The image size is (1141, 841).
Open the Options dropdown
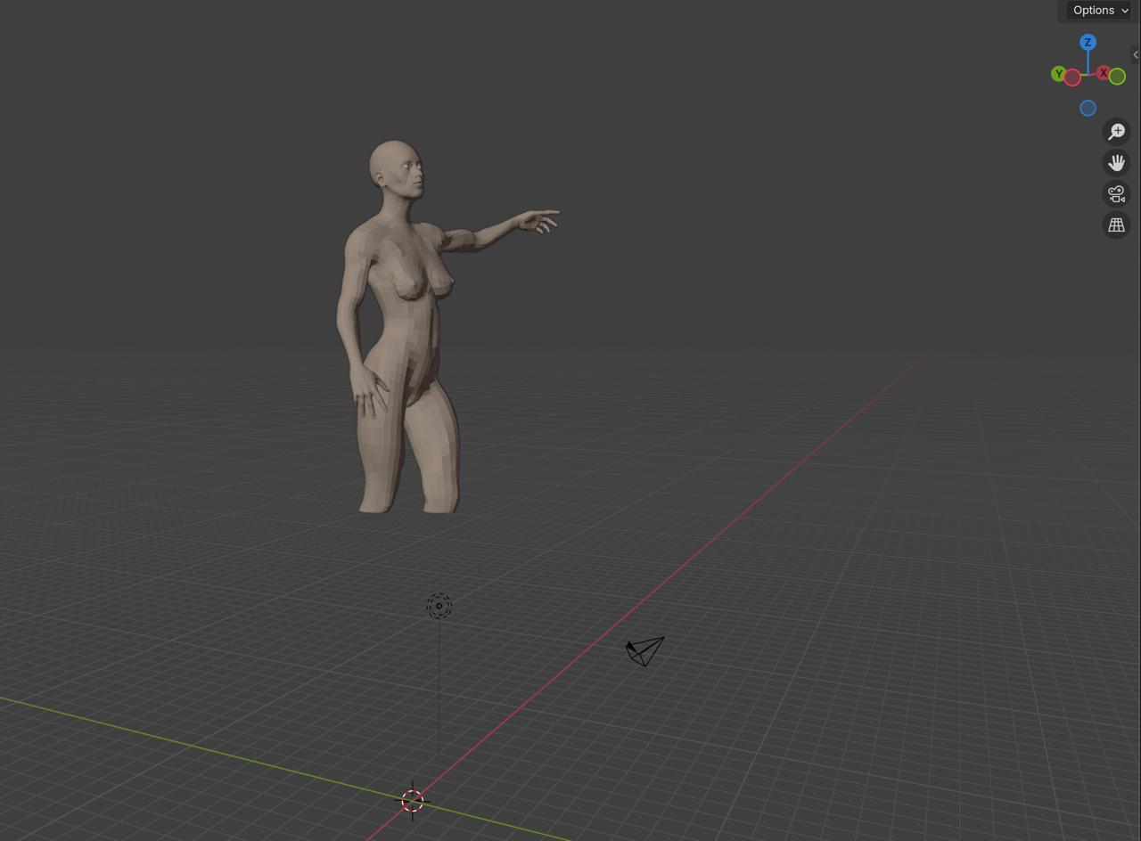pyautogui.click(x=1099, y=11)
